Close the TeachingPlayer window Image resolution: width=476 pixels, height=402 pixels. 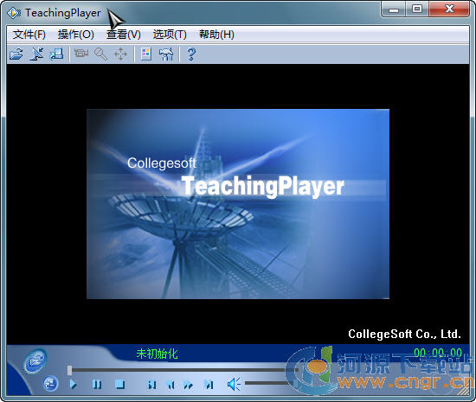(449, 10)
